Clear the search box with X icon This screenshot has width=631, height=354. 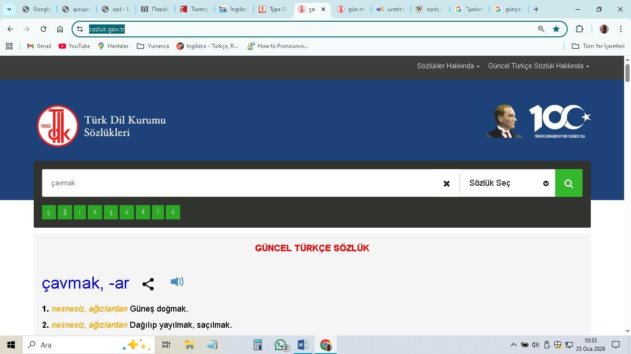(x=446, y=183)
